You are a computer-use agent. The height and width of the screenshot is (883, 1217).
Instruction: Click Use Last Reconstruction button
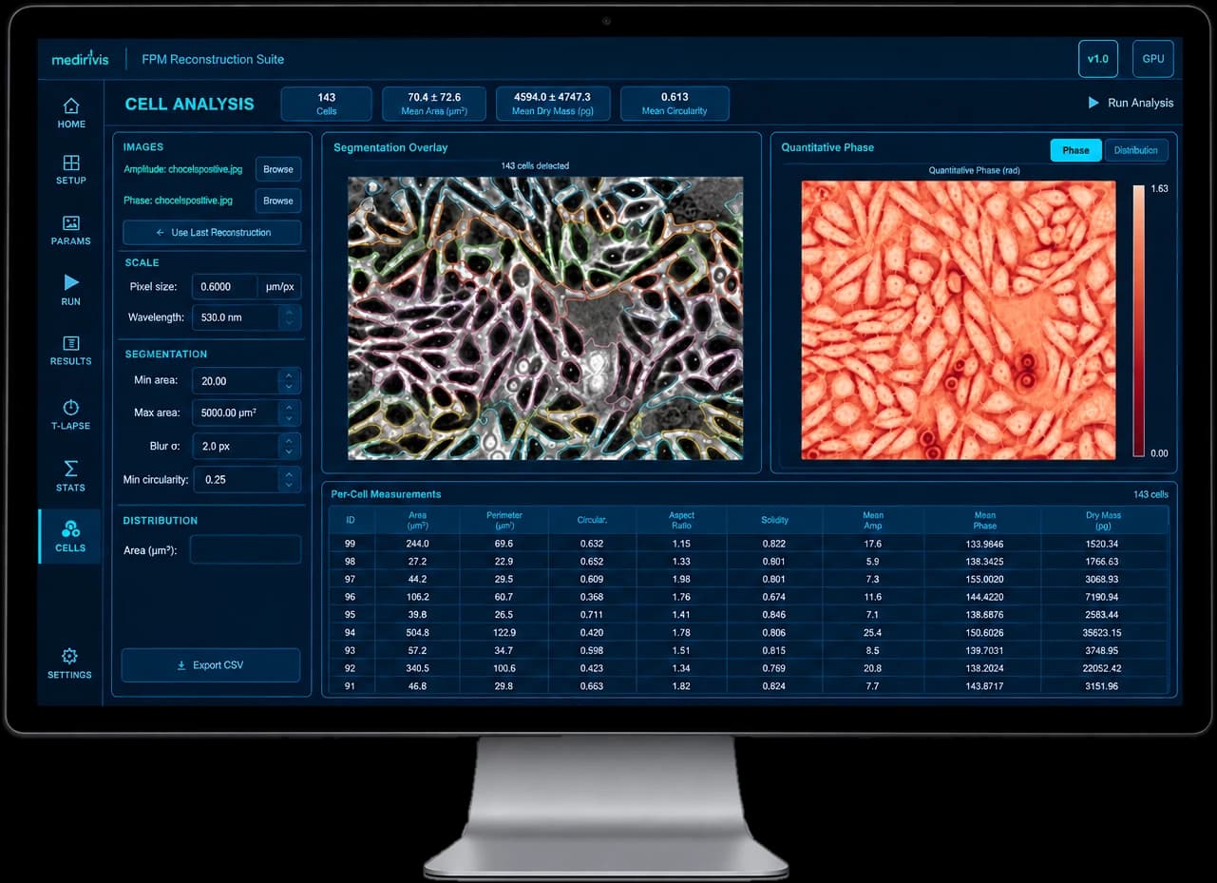[x=212, y=233]
